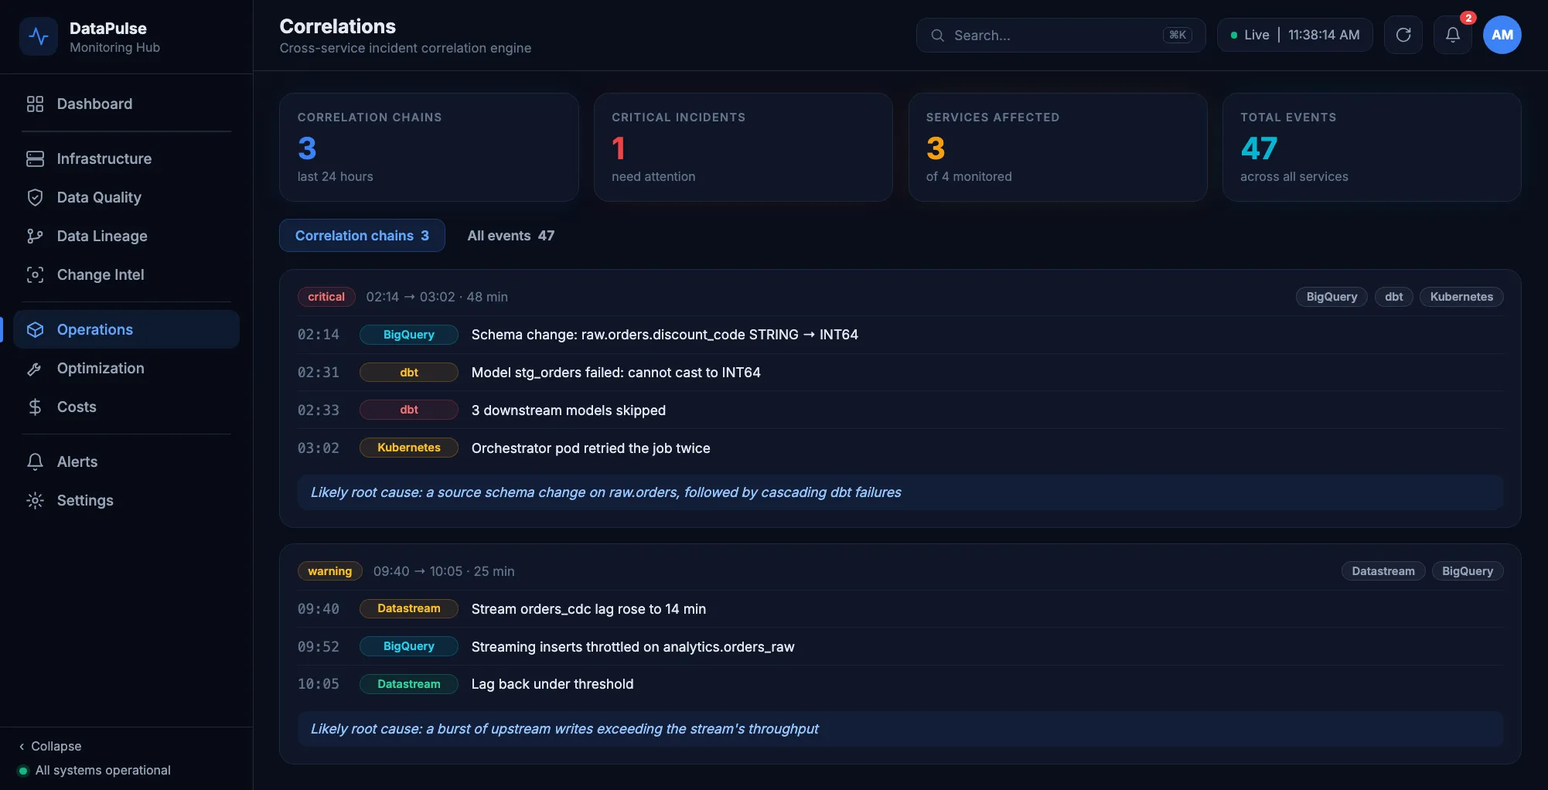
Task: Click the Alerts bell icon in sidebar
Action: click(35, 461)
